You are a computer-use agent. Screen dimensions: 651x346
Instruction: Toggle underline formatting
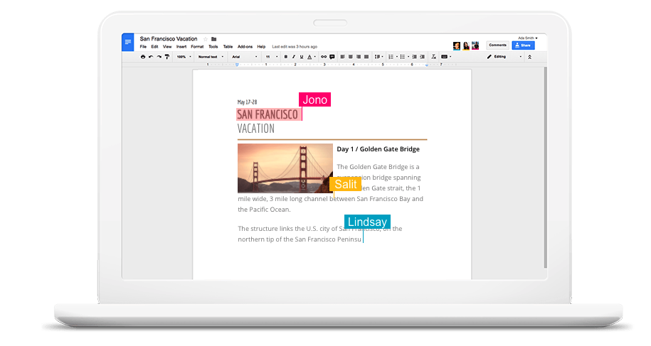(x=302, y=57)
